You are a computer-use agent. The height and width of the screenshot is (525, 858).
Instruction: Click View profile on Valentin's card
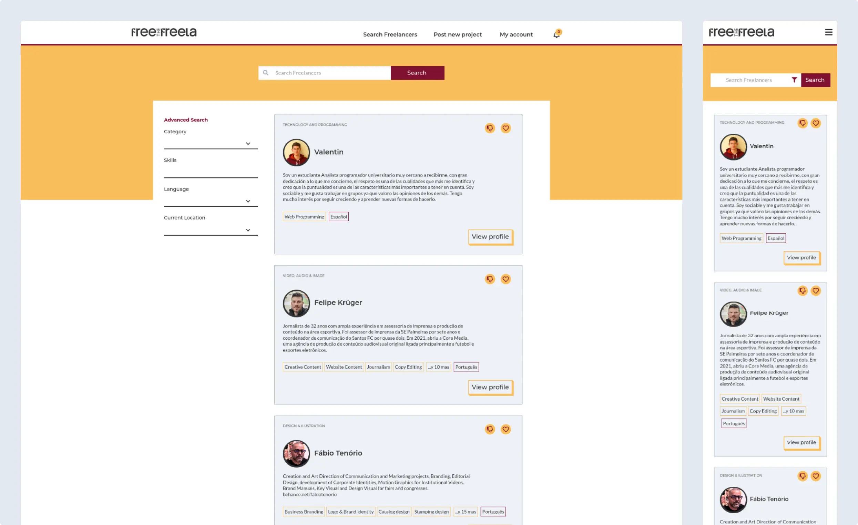[490, 237]
